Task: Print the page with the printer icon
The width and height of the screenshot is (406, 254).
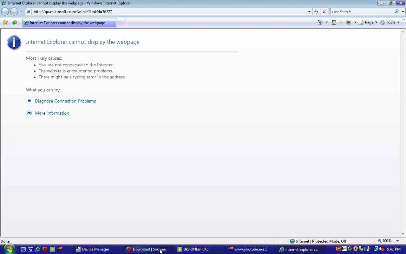Action: (349, 22)
